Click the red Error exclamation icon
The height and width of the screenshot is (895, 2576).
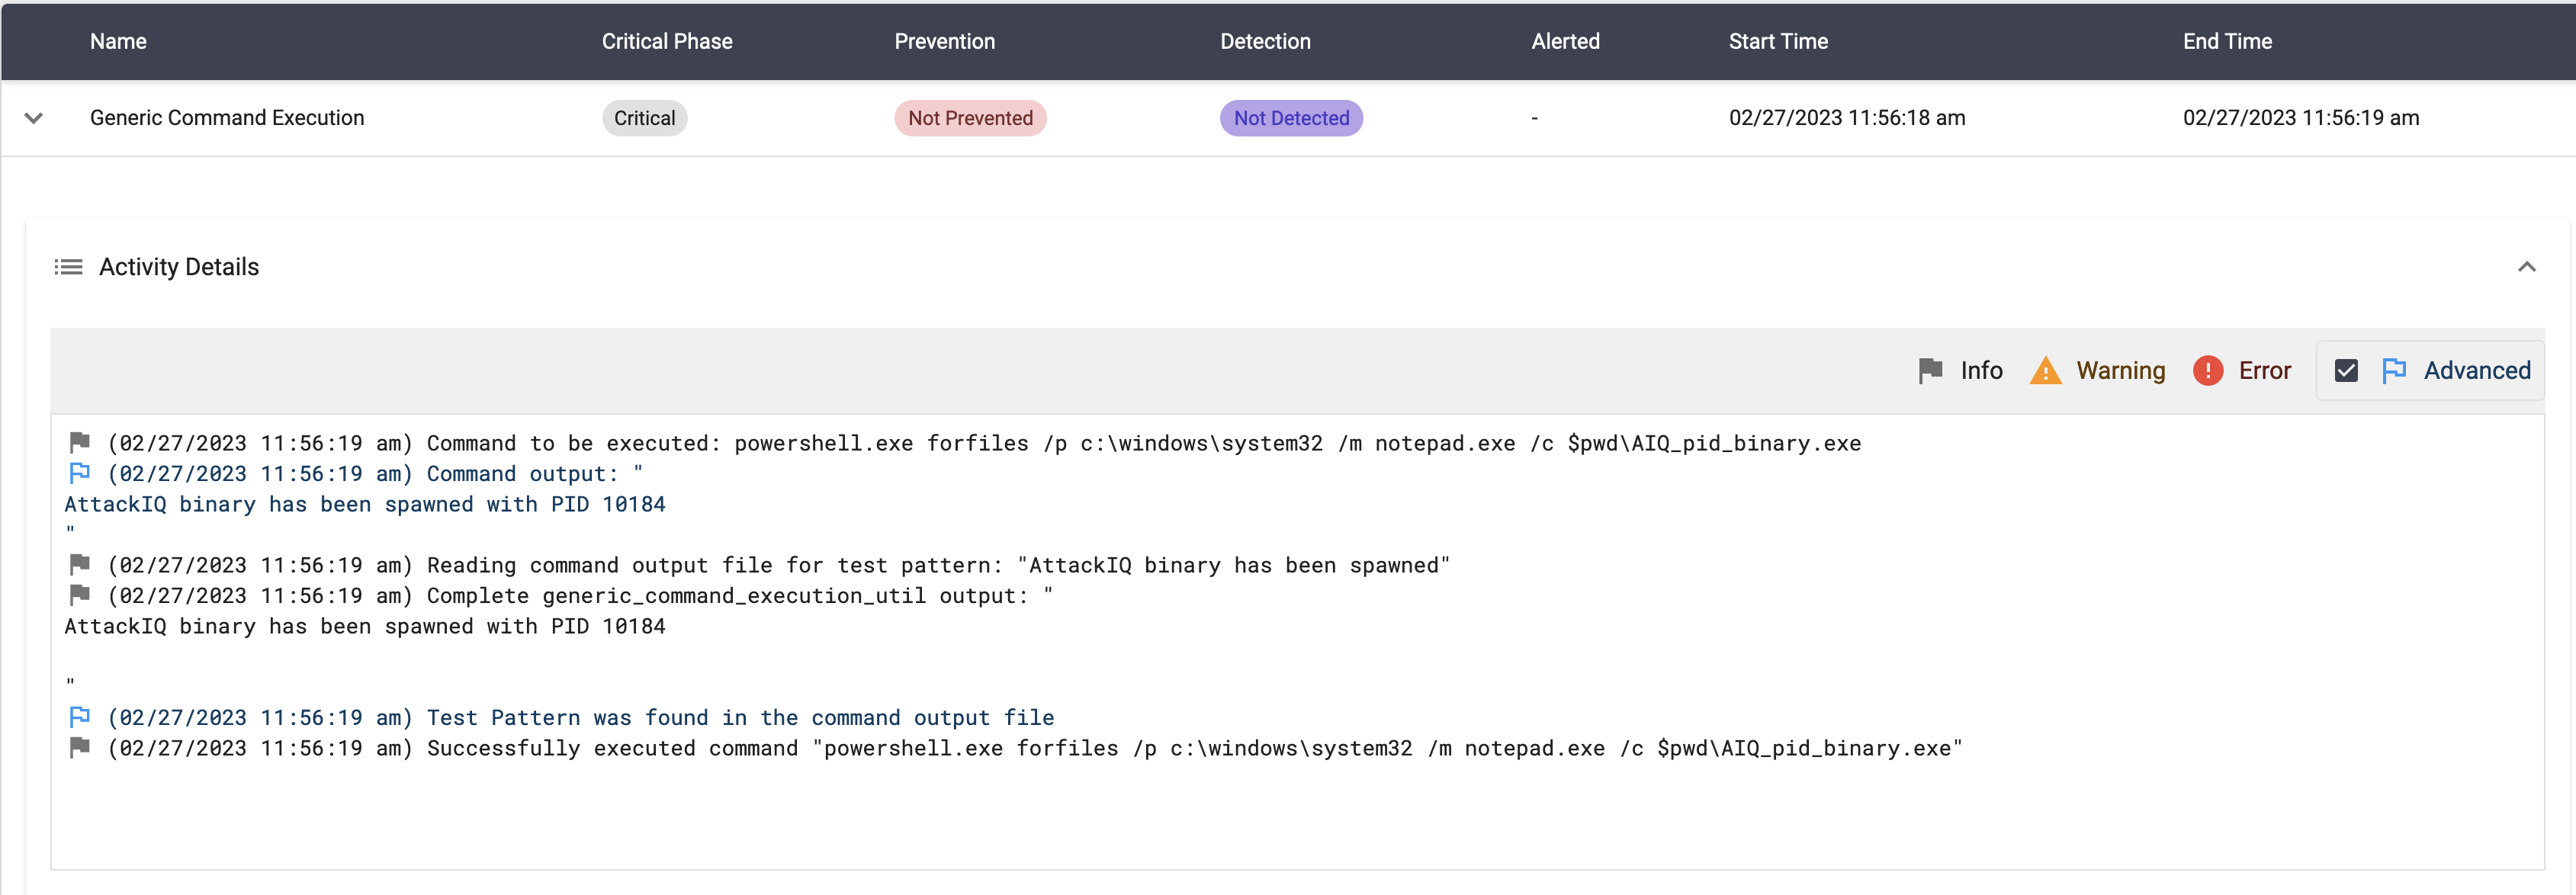[2207, 371]
